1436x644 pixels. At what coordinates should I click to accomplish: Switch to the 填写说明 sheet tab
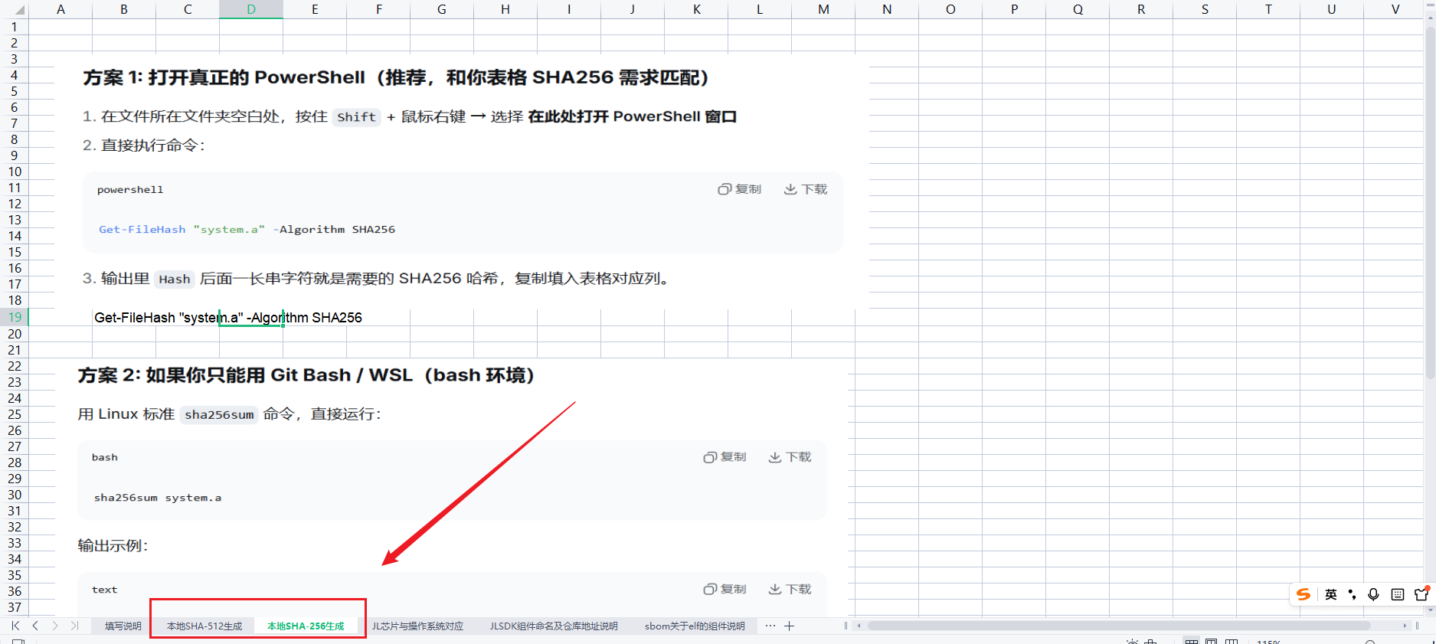[x=123, y=626]
